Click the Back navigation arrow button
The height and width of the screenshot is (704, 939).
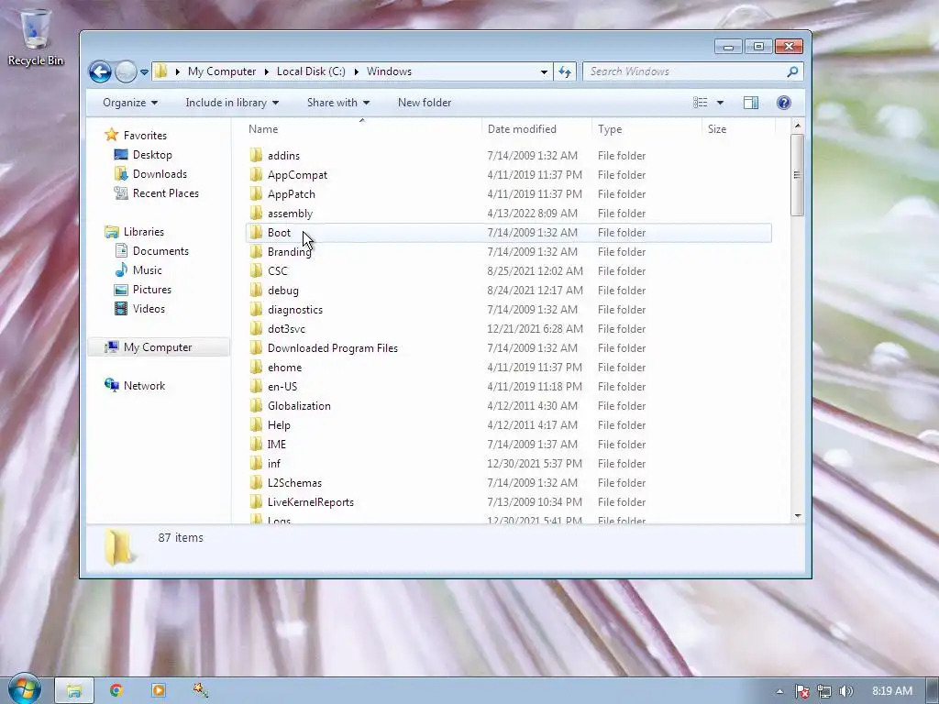click(100, 71)
